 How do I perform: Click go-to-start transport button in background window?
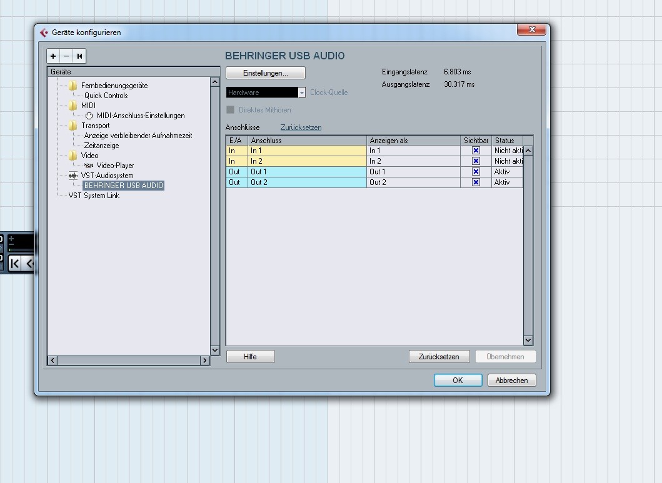coord(14,264)
